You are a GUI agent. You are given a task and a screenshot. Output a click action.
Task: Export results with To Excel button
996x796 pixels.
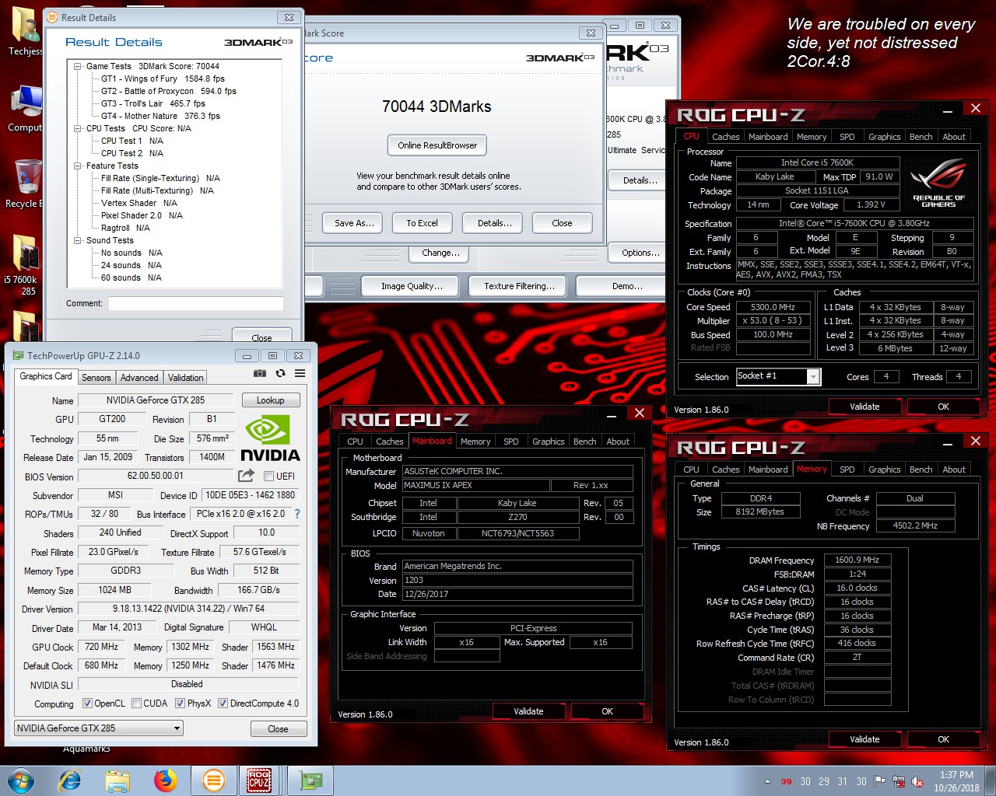tap(422, 223)
